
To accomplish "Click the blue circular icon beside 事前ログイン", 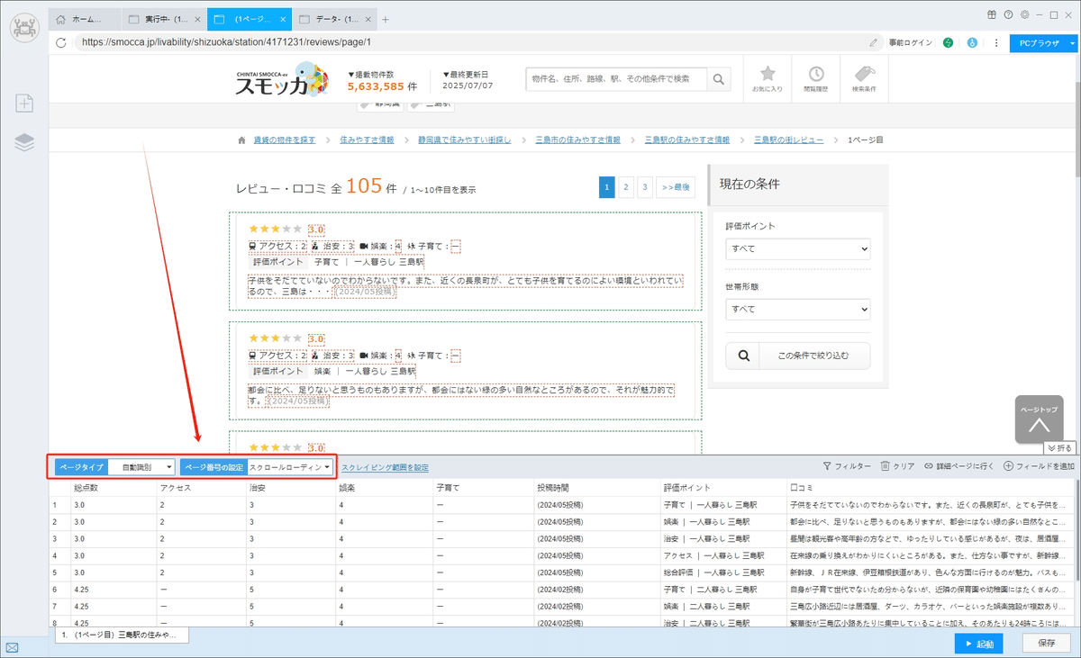I will (x=972, y=42).
